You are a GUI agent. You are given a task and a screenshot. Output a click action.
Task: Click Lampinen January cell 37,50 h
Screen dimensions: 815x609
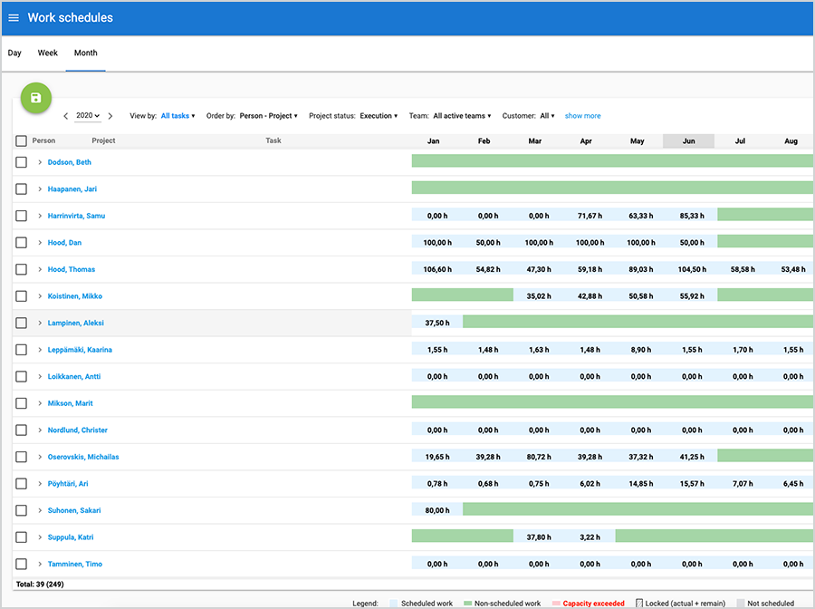(x=437, y=323)
